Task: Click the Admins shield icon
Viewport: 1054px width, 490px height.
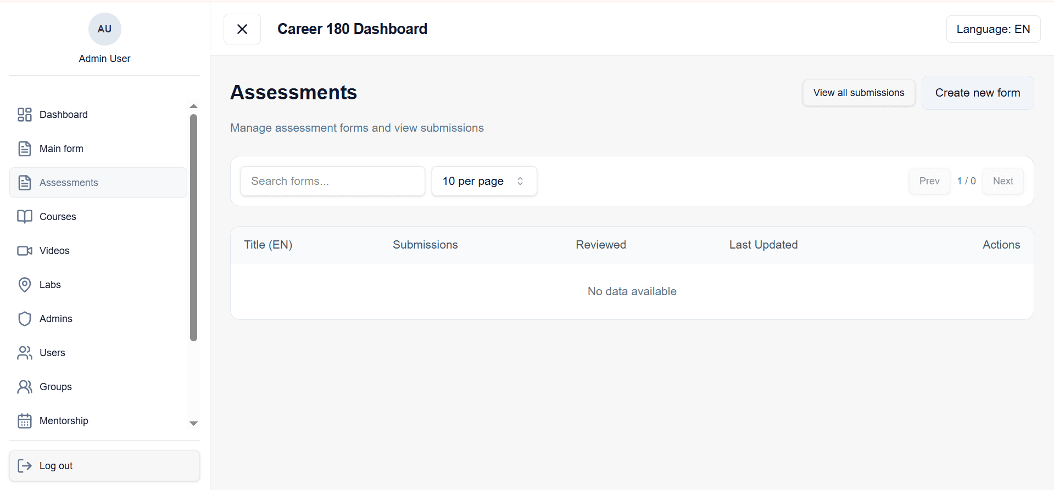Action: click(x=25, y=319)
